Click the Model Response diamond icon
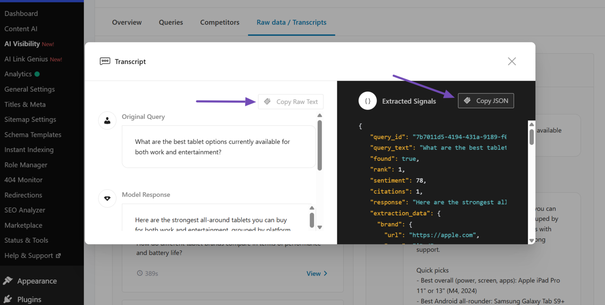The image size is (605, 305). click(x=107, y=198)
